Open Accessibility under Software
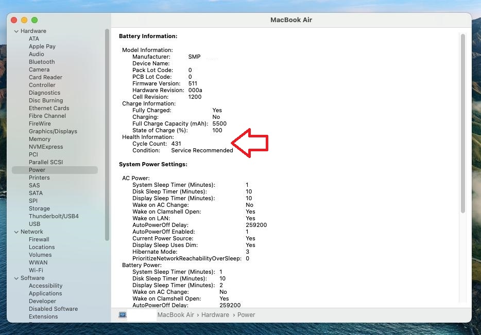The image size is (481, 335). point(45,286)
